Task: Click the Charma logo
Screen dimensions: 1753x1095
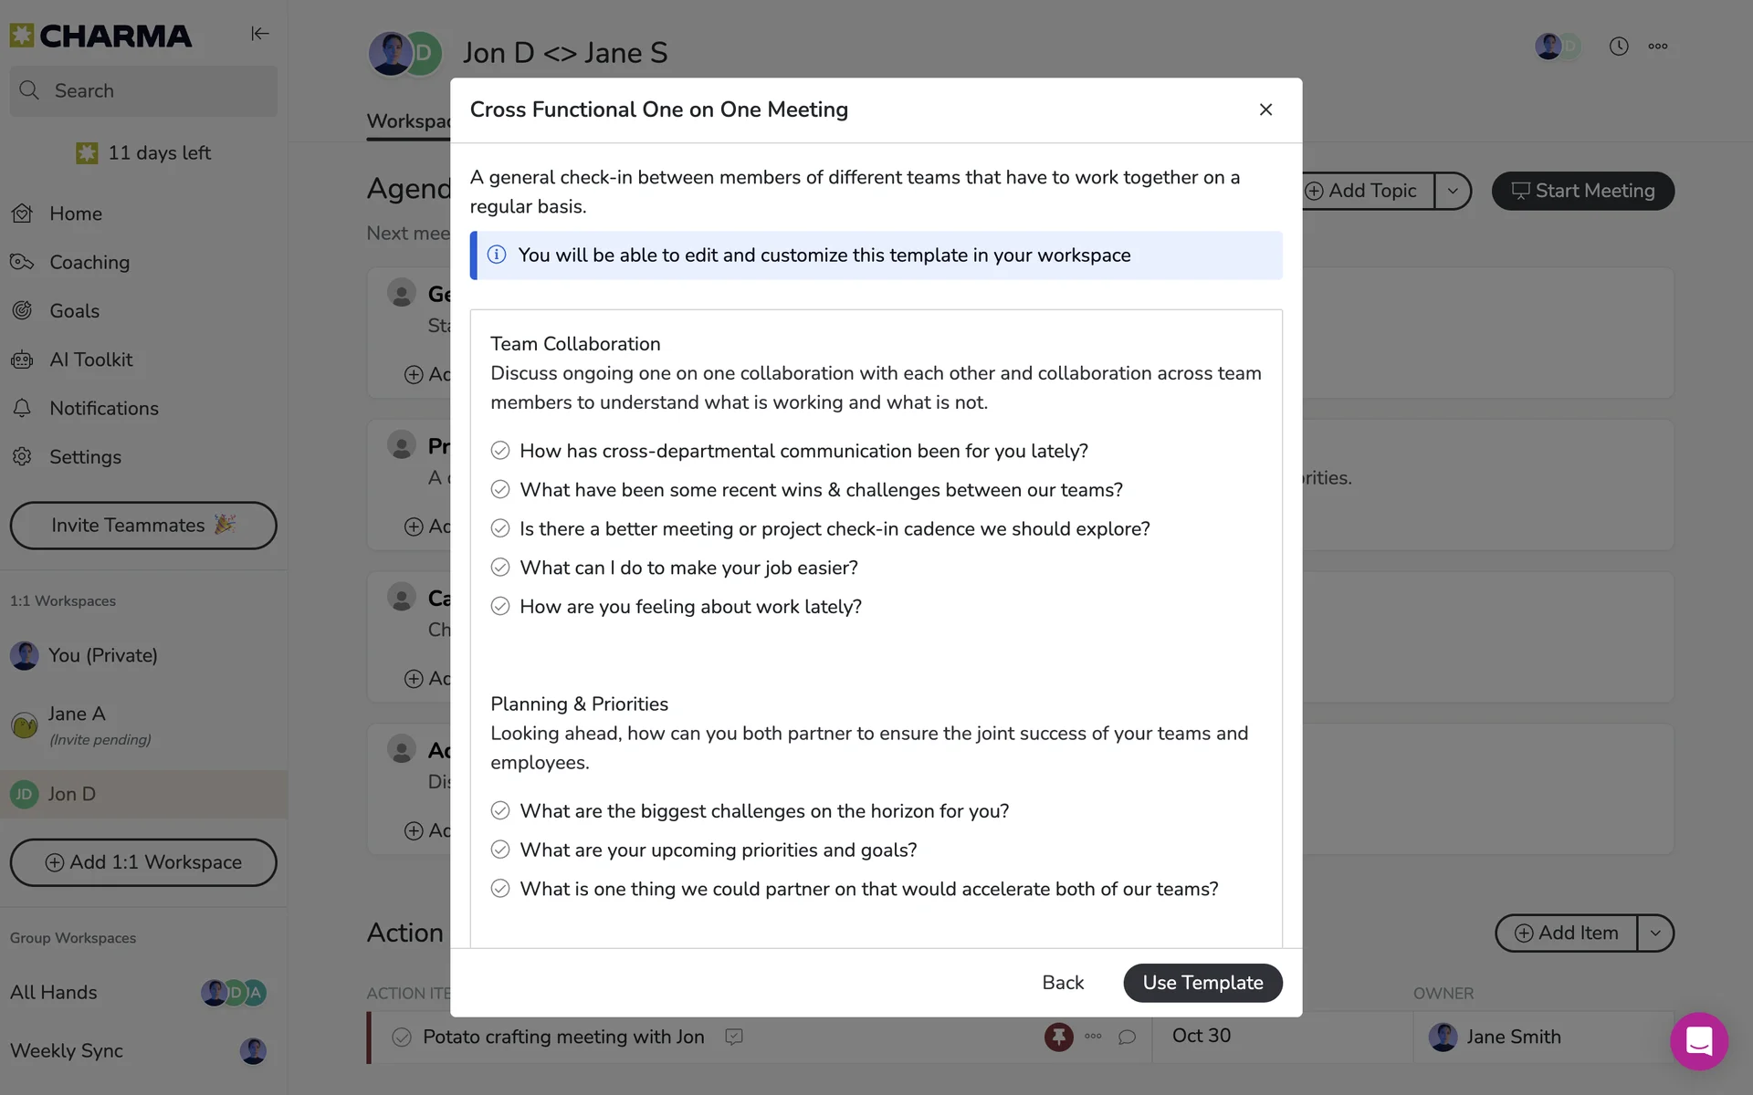Action: (100, 36)
